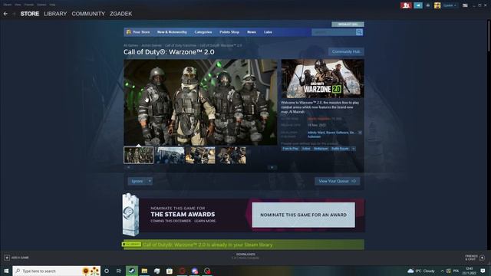Open the red friends notification icon
Image resolution: width=491 pixels, height=276 pixels.
pos(406,5)
